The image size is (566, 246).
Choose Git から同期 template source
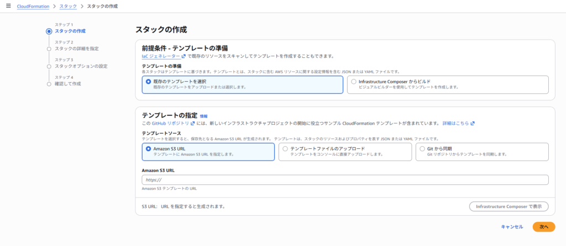click(422, 149)
